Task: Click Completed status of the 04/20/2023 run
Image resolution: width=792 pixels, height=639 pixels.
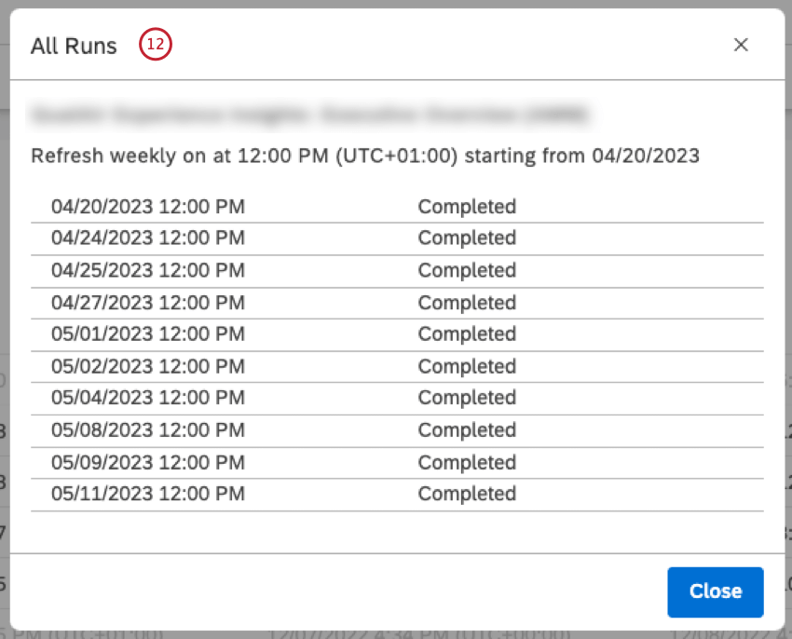Action: [467, 206]
